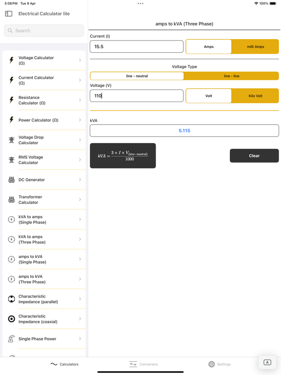The height and width of the screenshot is (375, 281).
Task: Expand Transformer Calculator row chevron
Action: (80, 199)
